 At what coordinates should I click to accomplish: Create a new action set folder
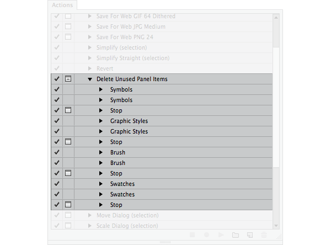(x=236, y=235)
